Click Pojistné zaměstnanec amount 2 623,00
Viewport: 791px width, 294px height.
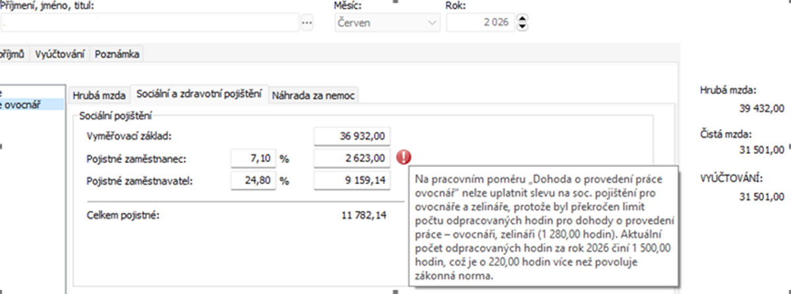coord(353,158)
